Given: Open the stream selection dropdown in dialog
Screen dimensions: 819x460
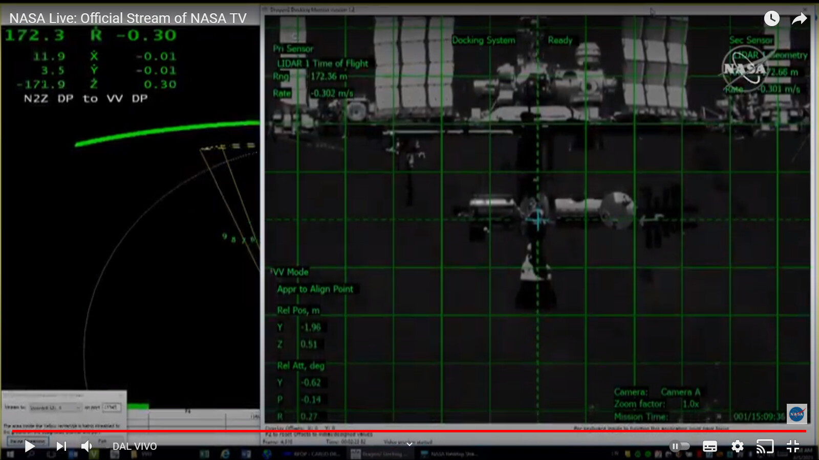Looking at the screenshot, I should point(55,407).
